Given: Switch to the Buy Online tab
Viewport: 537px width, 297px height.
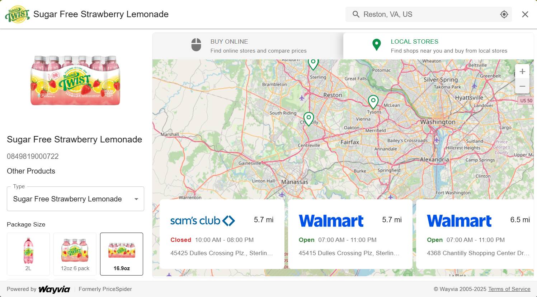Looking at the screenshot, I should tap(248, 46).
